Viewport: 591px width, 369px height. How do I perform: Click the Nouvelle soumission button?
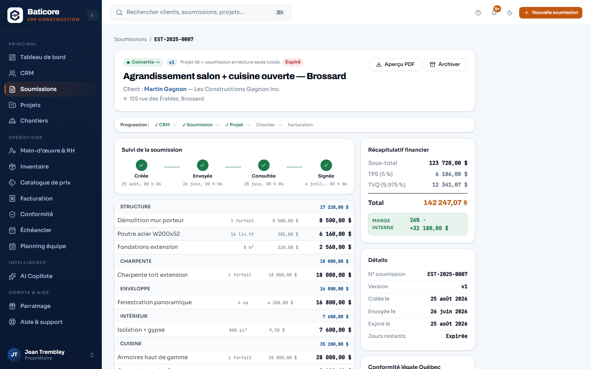551,13
